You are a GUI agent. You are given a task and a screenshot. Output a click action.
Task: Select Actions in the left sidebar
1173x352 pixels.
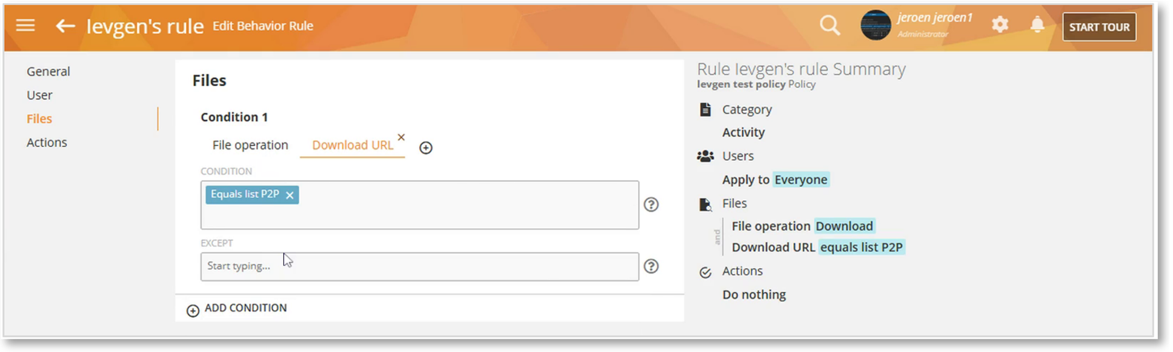(47, 142)
